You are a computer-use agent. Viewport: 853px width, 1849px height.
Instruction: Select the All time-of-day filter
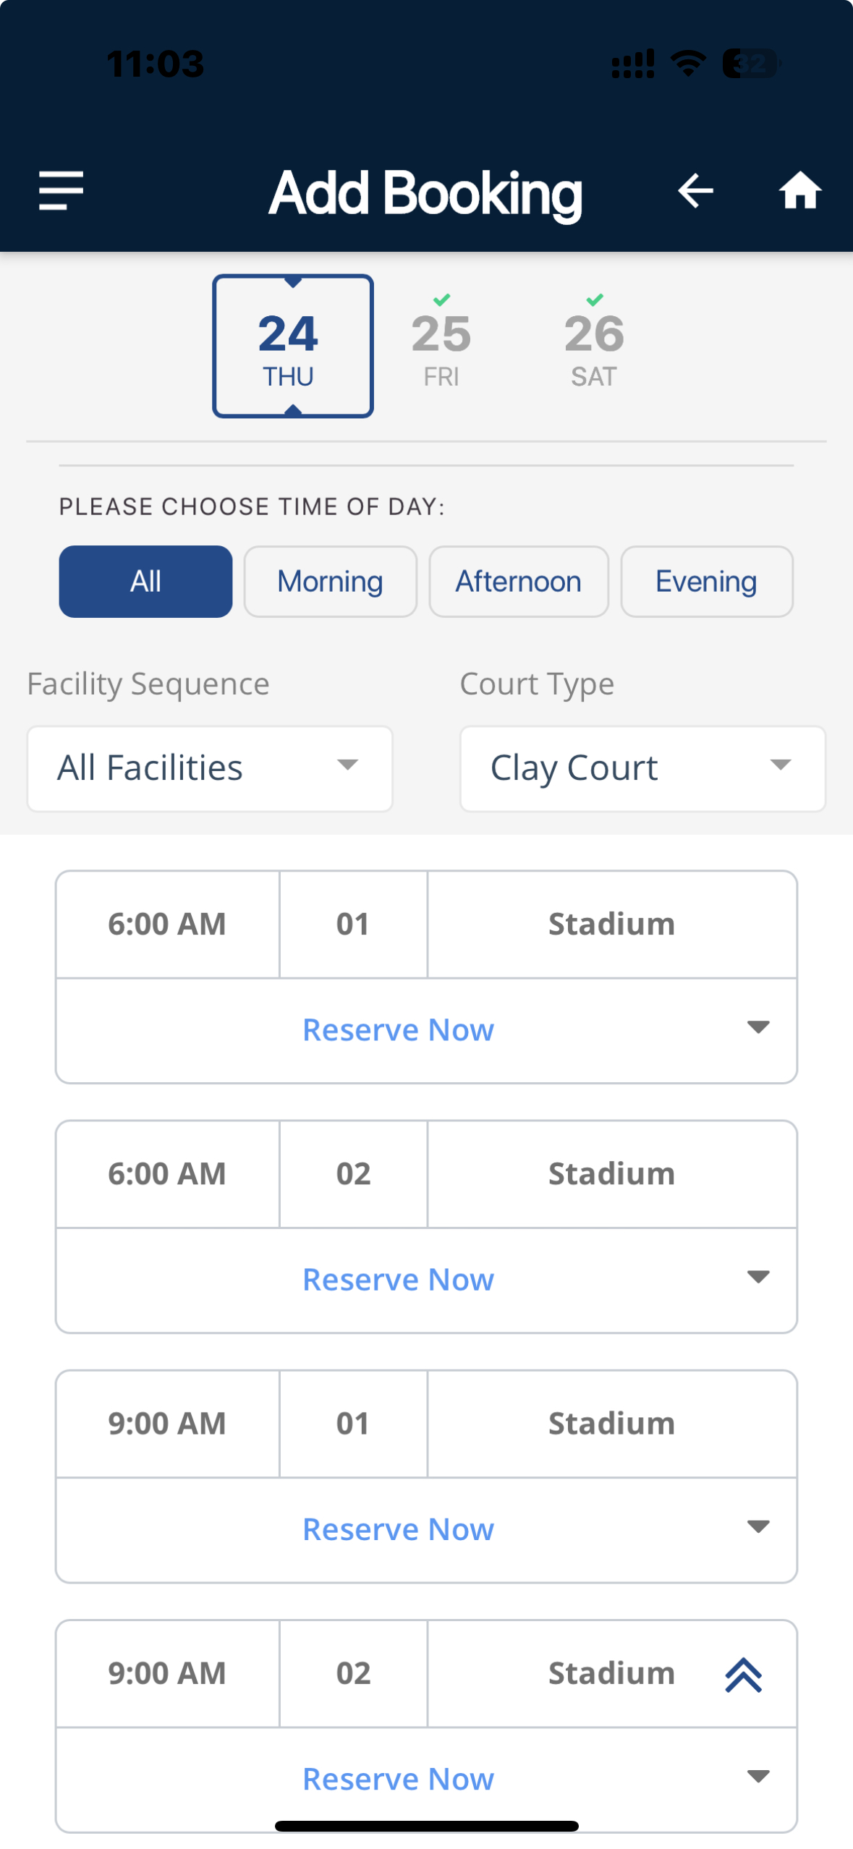tap(145, 582)
